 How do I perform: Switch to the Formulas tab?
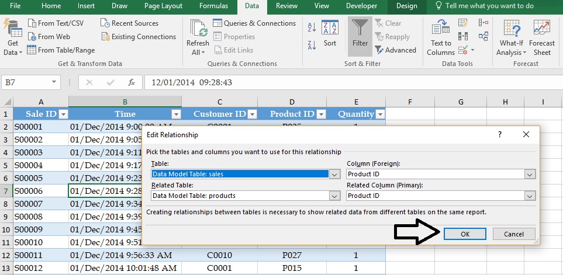[213, 6]
